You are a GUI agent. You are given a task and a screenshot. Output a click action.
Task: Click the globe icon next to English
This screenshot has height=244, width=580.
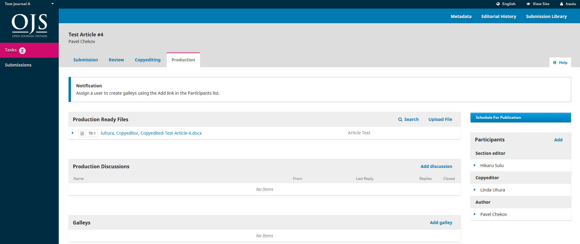(x=498, y=4)
